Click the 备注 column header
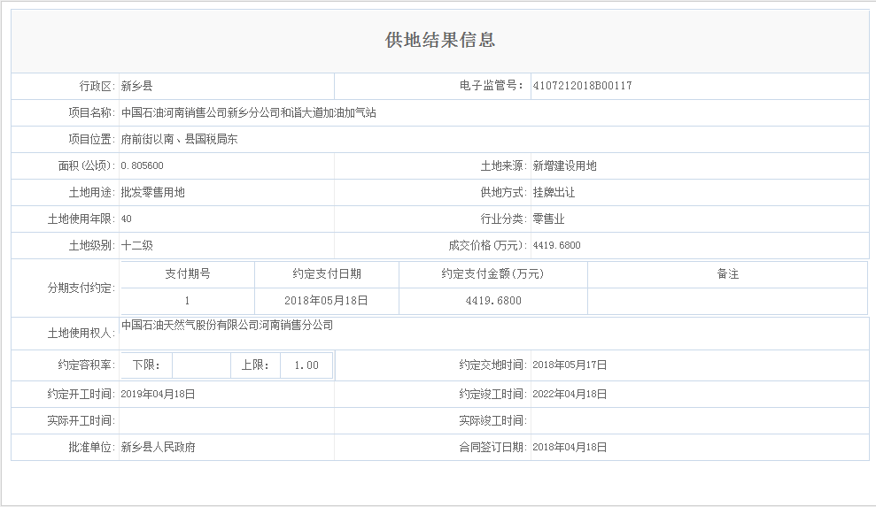This screenshot has width=876, height=507. 728,274
